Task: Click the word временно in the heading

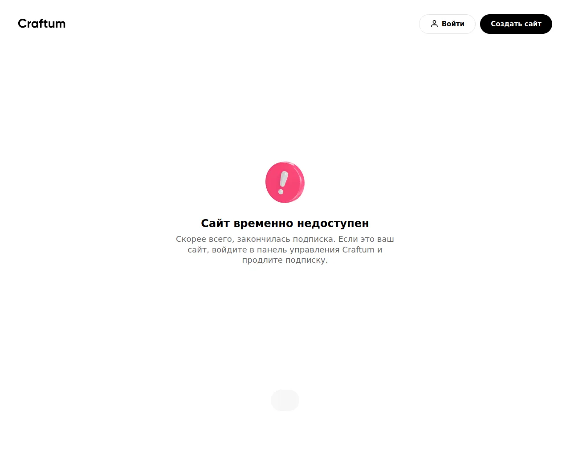Action: point(263,223)
